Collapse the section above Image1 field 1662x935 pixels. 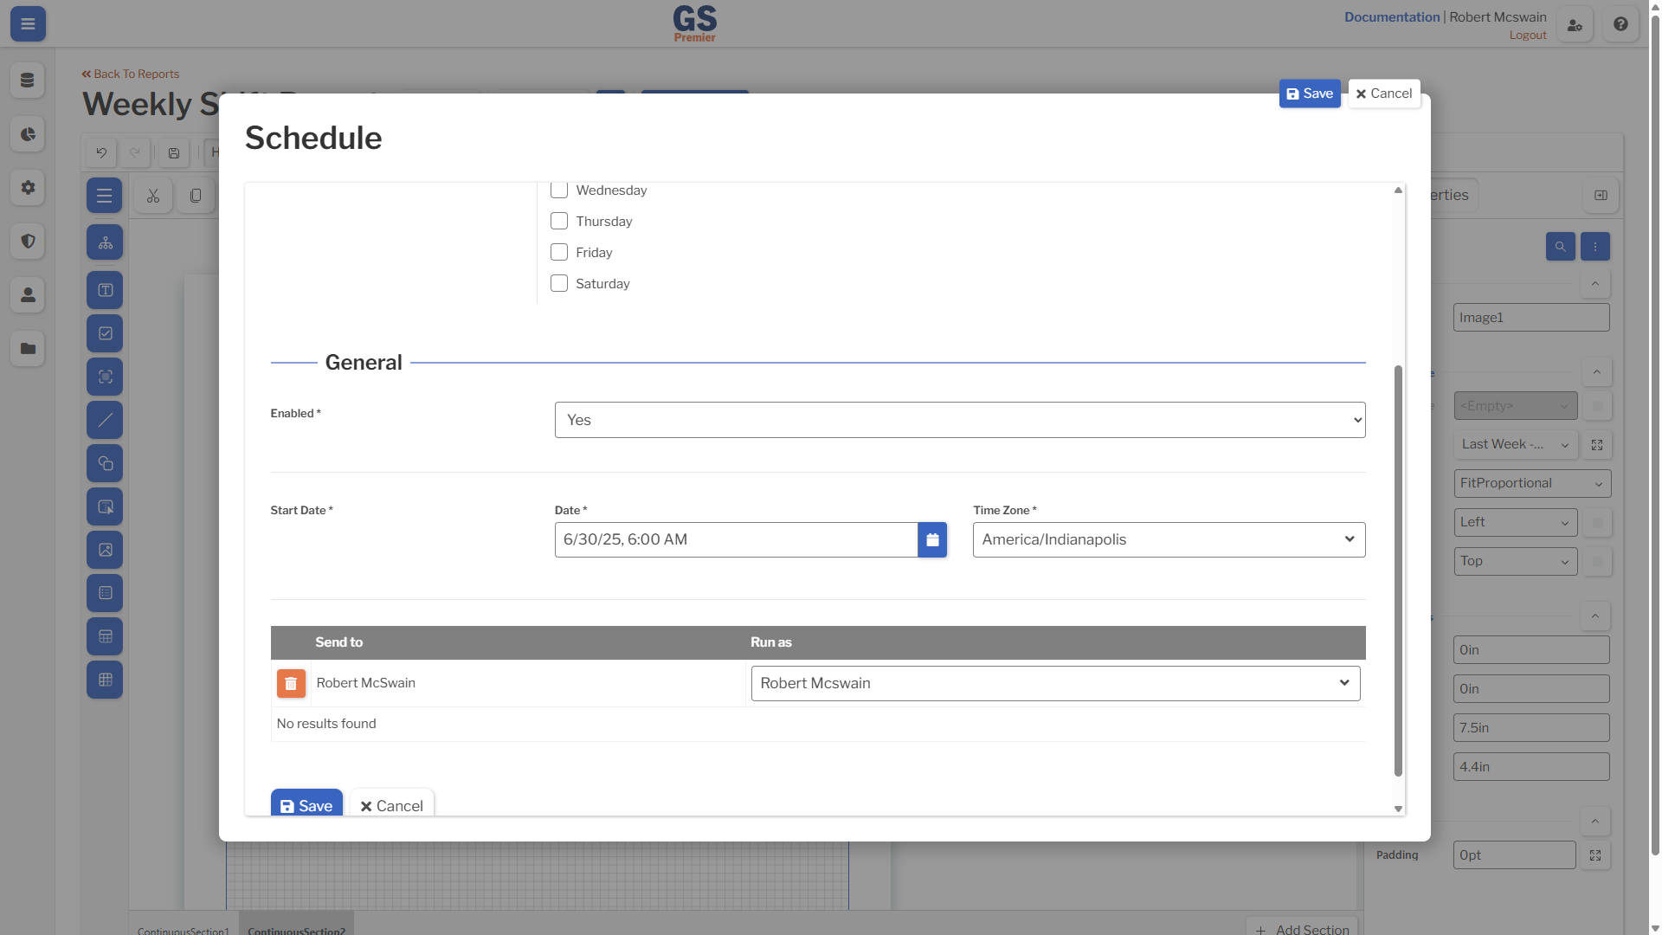1594,284
